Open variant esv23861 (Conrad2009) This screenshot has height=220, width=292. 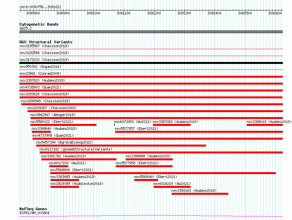click(x=40, y=73)
